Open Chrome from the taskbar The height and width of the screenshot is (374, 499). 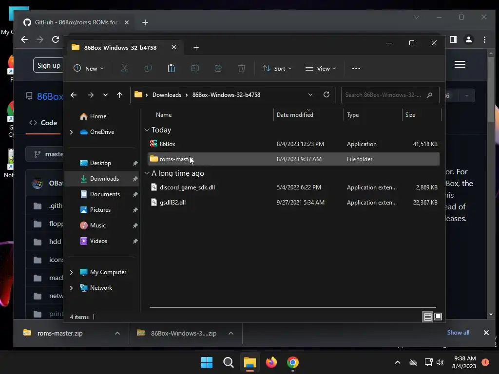click(293, 362)
